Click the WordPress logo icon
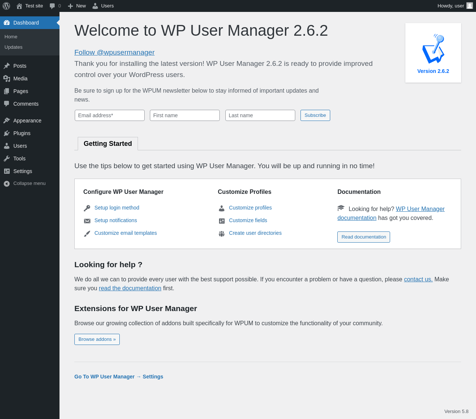 click(6, 6)
